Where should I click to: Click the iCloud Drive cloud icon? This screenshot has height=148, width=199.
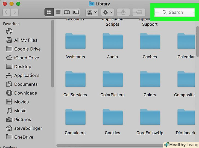[9, 58]
